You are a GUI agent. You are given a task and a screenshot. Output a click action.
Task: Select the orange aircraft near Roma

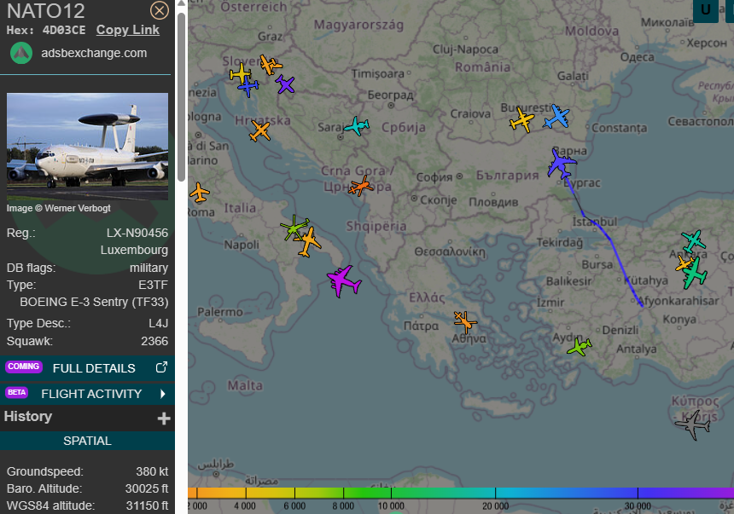(200, 193)
